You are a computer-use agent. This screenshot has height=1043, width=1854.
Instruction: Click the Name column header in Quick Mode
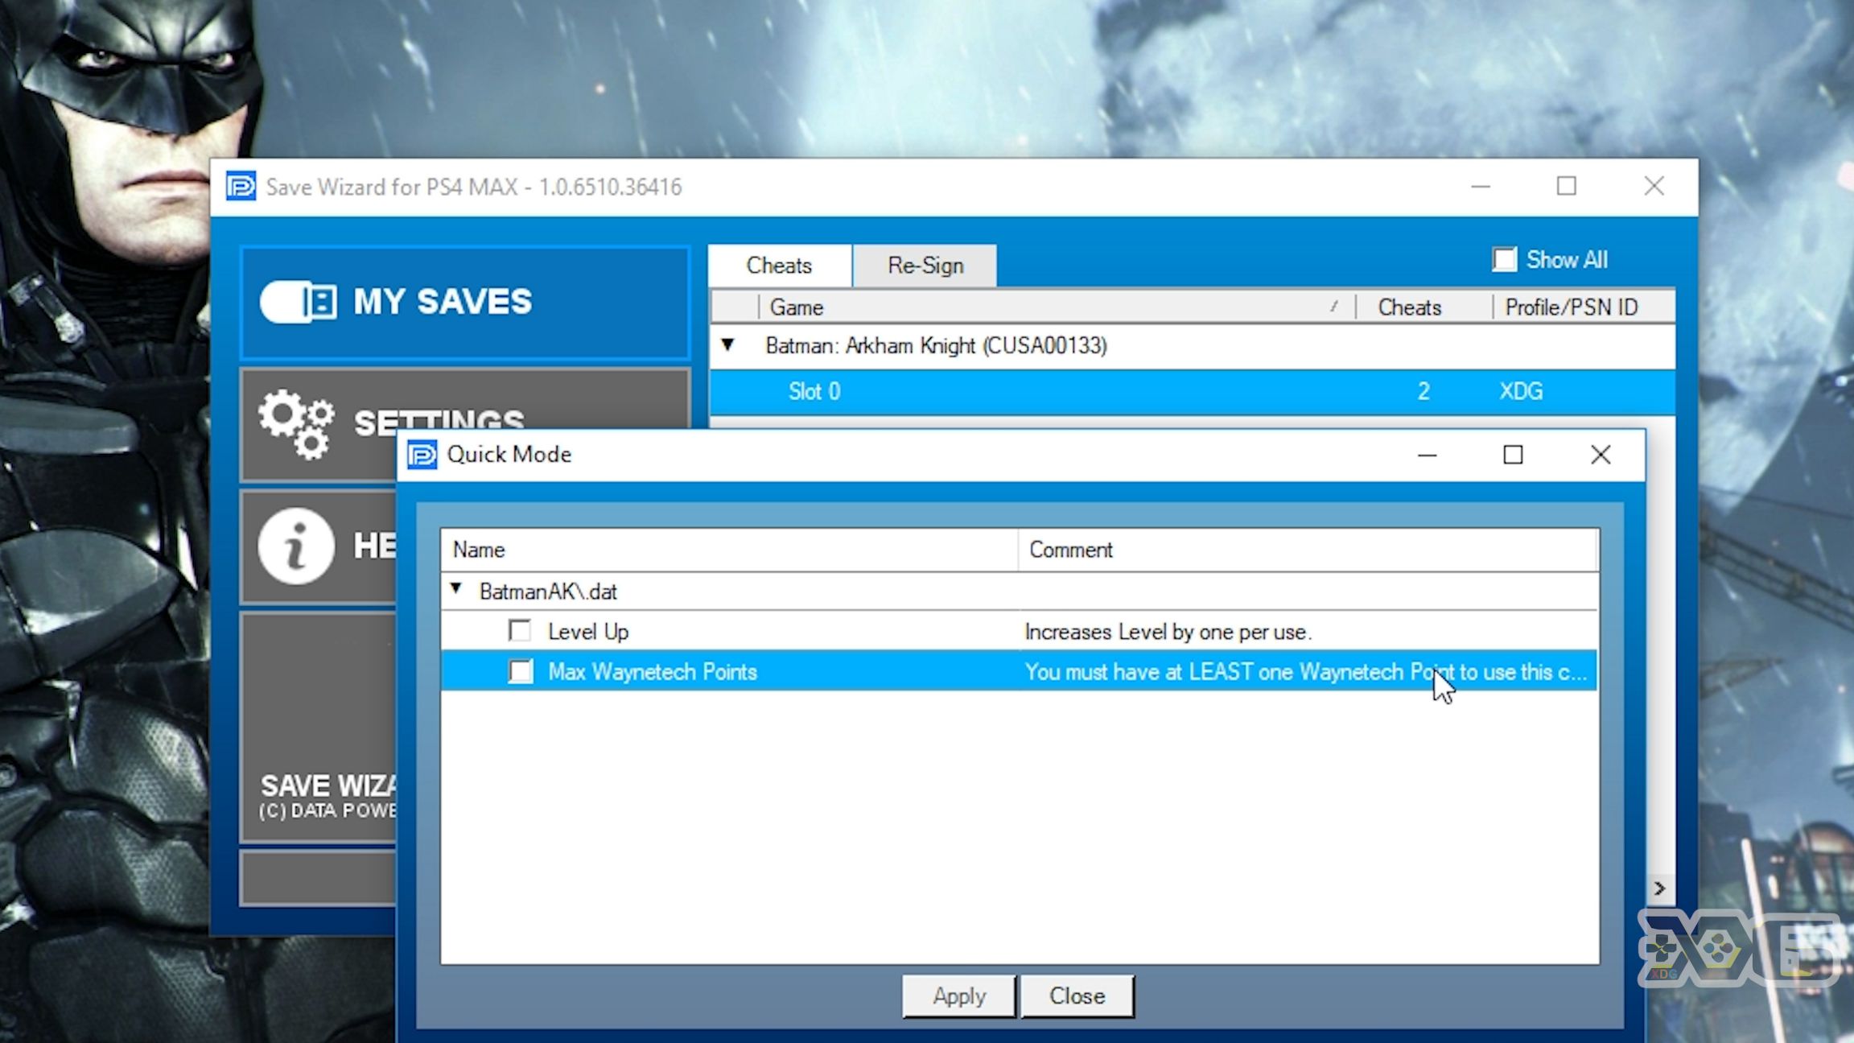point(729,550)
